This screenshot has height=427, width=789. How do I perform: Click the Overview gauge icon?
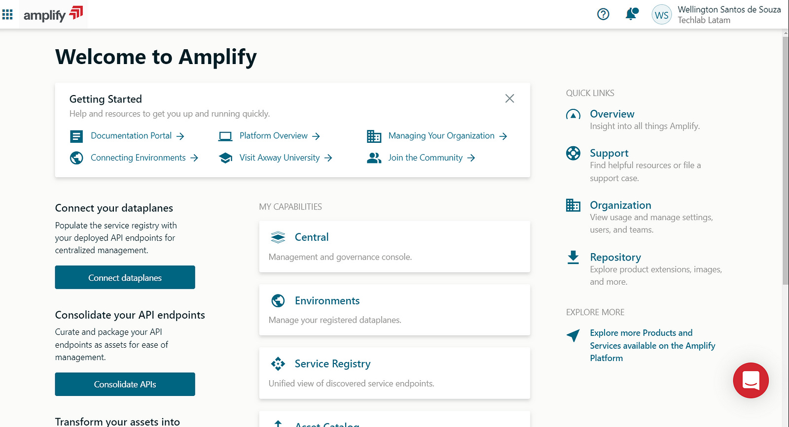[x=573, y=115]
